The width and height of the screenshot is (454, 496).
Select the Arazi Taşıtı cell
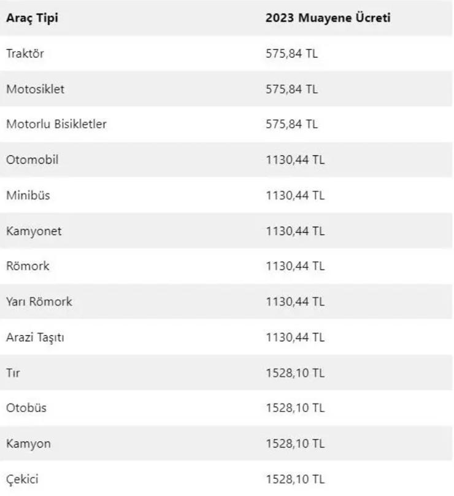pos(35,337)
